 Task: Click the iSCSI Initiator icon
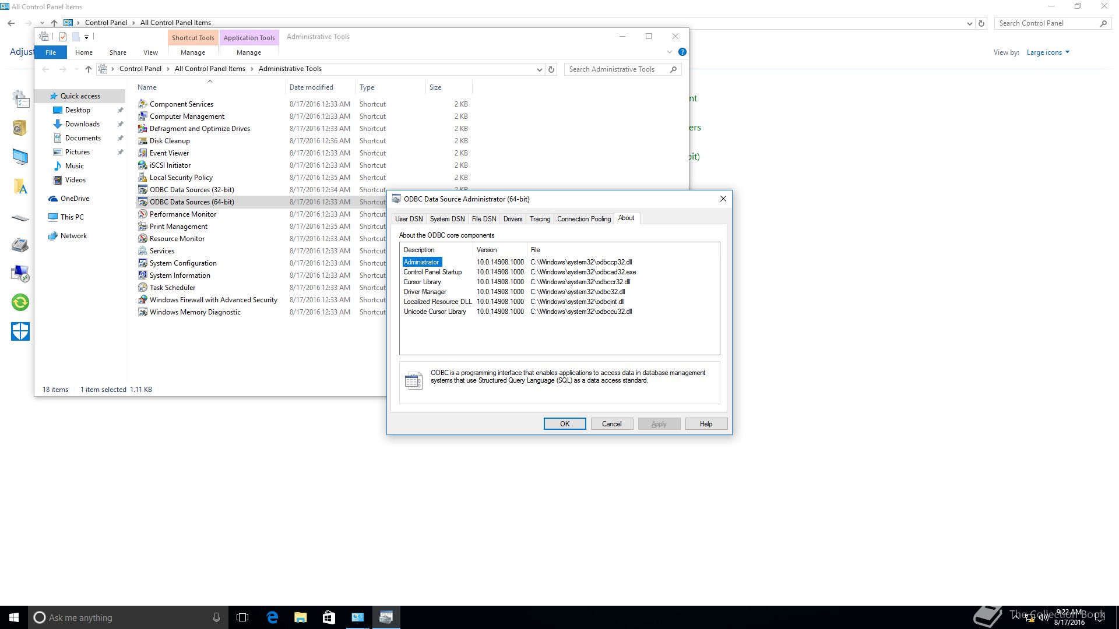142,165
